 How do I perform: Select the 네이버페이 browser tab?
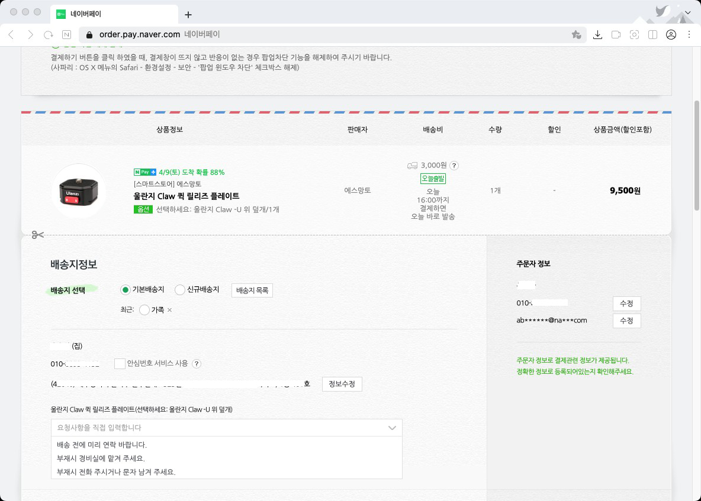point(114,14)
